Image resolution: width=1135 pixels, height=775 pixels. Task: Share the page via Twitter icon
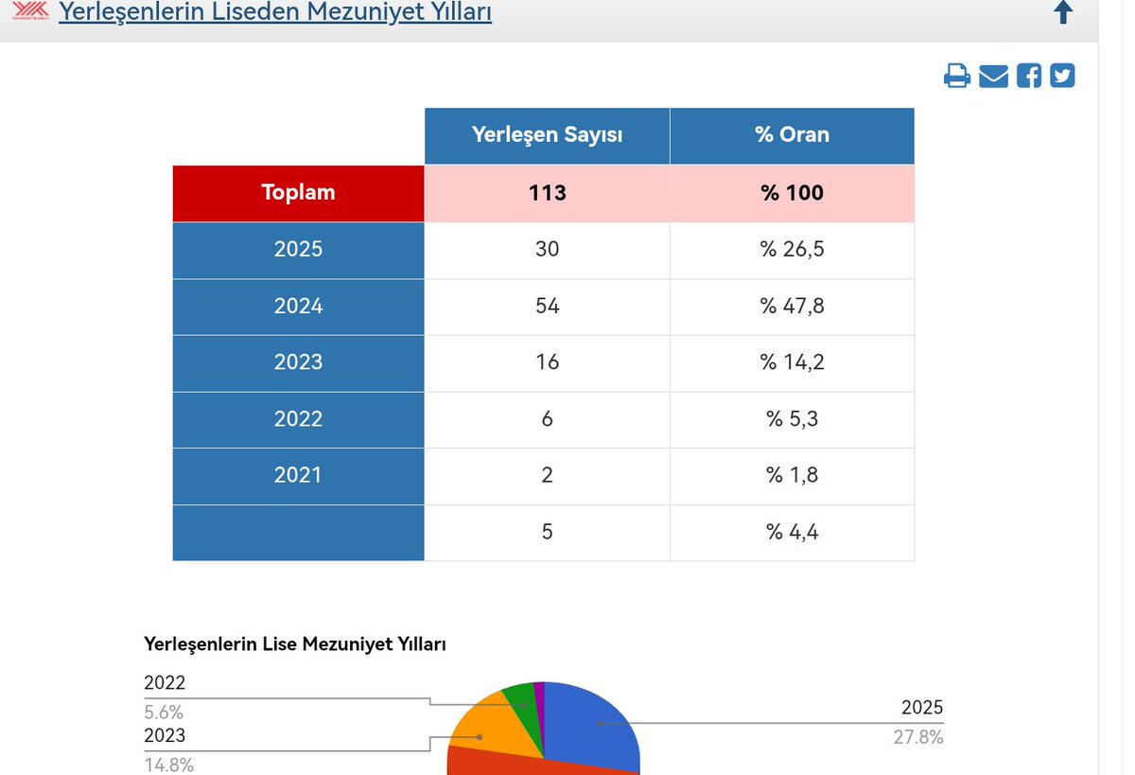[x=1063, y=76]
